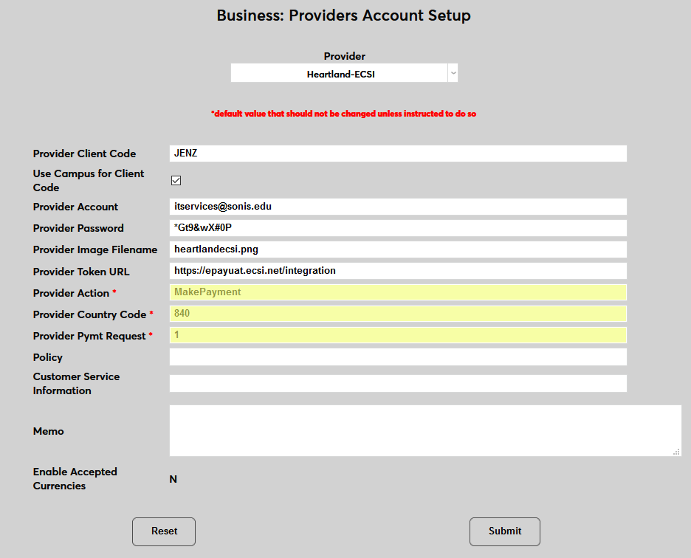Viewport: 691px width, 558px height.
Task: Open the Provider dropdown showing Heartland-ECSI
Action: (344, 74)
